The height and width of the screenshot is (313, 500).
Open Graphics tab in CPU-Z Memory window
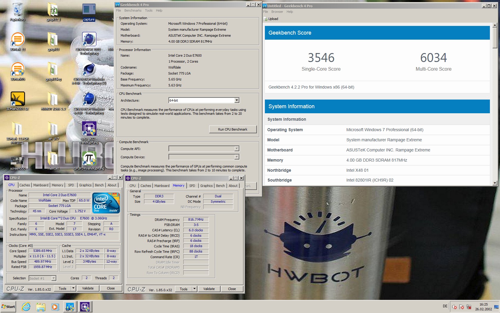207,186
